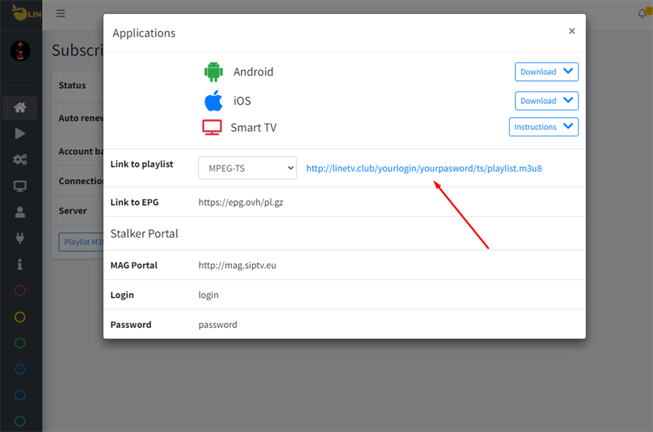This screenshot has height=432, width=653.
Task: Click the 'iOS' label text
Action: [x=242, y=101]
